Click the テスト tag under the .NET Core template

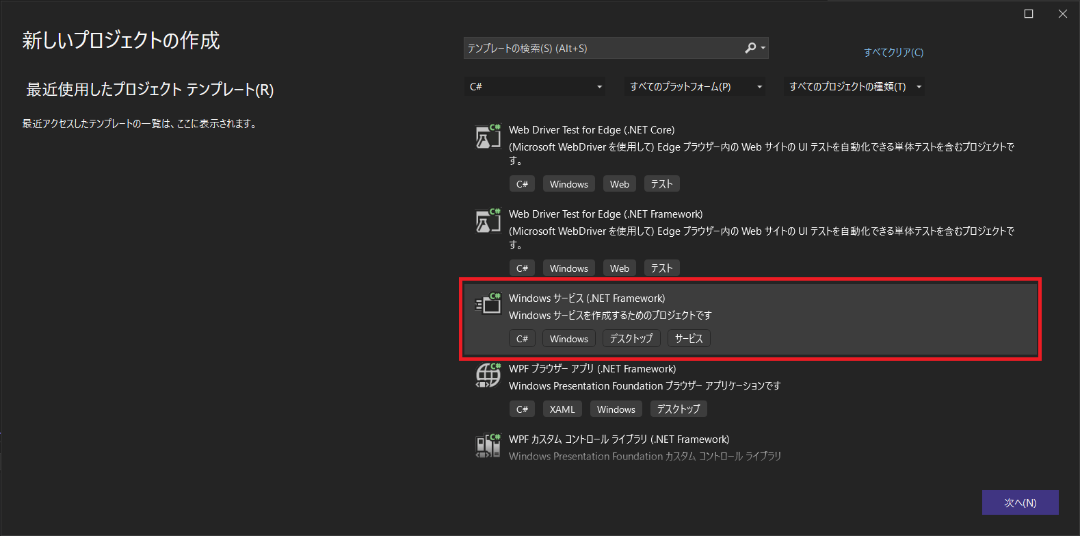coord(661,184)
